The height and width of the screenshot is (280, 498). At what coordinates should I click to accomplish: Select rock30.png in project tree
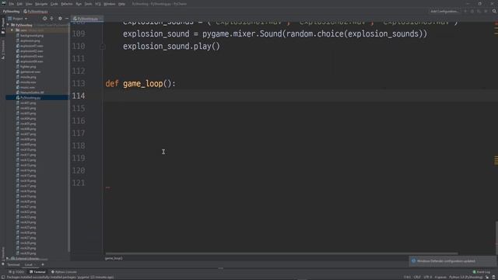point(28,254)
